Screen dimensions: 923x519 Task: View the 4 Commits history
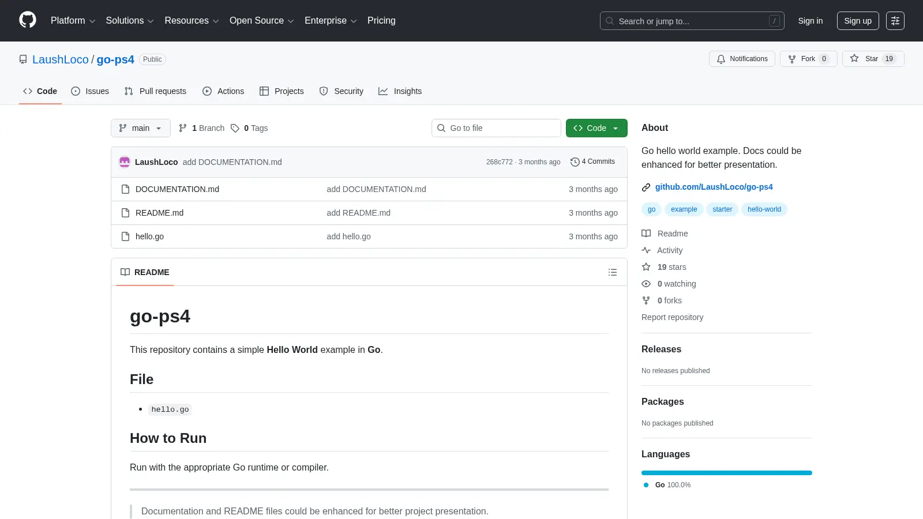pyautogui.click(x=592, y=162)
